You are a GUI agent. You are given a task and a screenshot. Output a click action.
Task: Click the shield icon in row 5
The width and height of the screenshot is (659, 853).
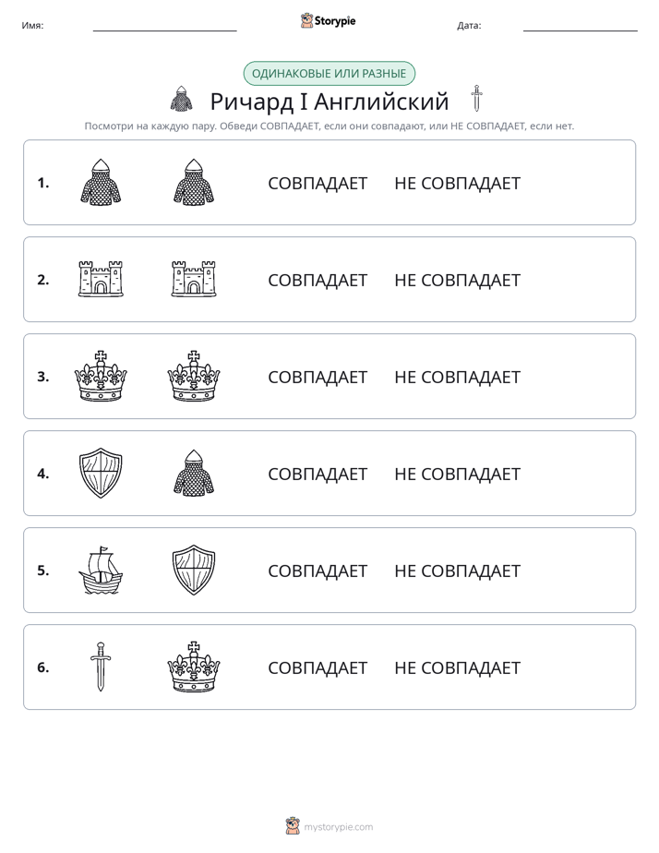coord(194,570)
